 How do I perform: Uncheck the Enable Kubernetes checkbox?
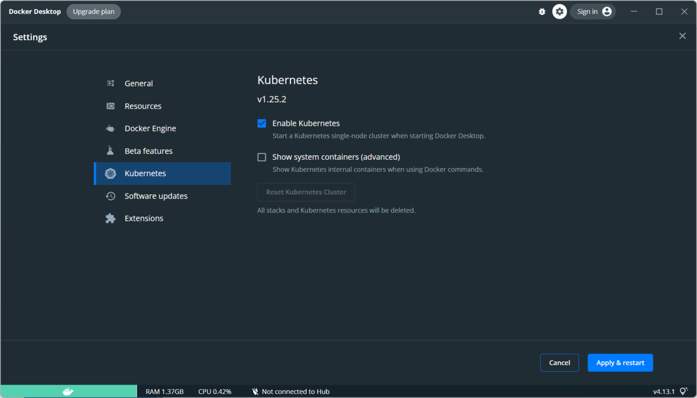tap(262, 123)
